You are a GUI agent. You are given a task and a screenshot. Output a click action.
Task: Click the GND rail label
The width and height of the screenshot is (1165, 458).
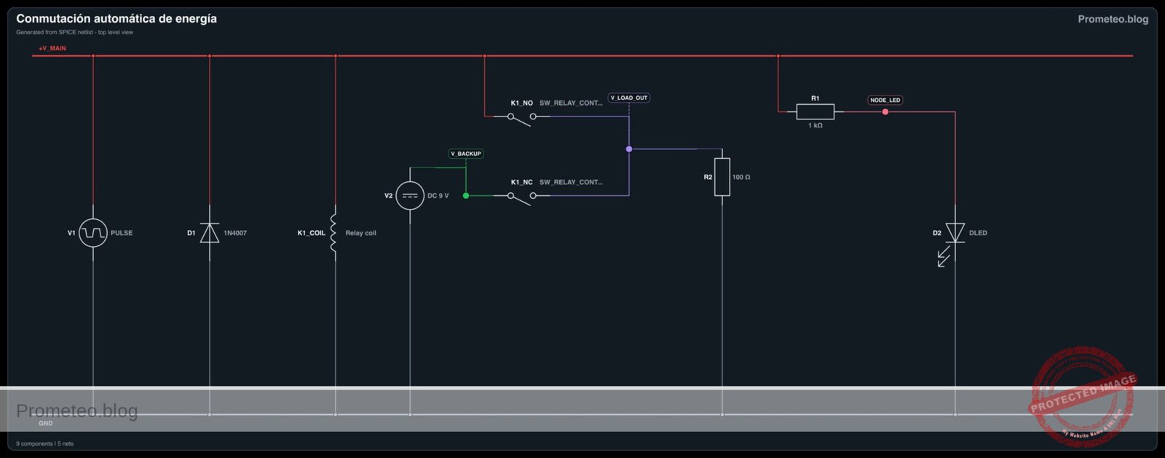[x=46, y=423]
